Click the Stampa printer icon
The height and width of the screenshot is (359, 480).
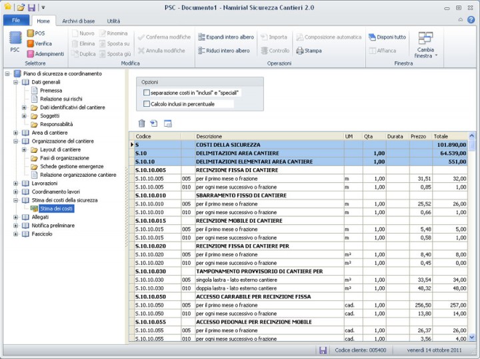(x=300, y=50)
